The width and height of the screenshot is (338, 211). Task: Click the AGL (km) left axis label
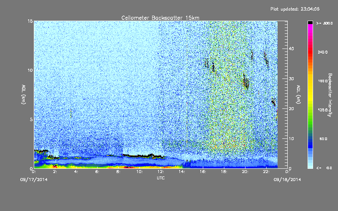[24, 94]
